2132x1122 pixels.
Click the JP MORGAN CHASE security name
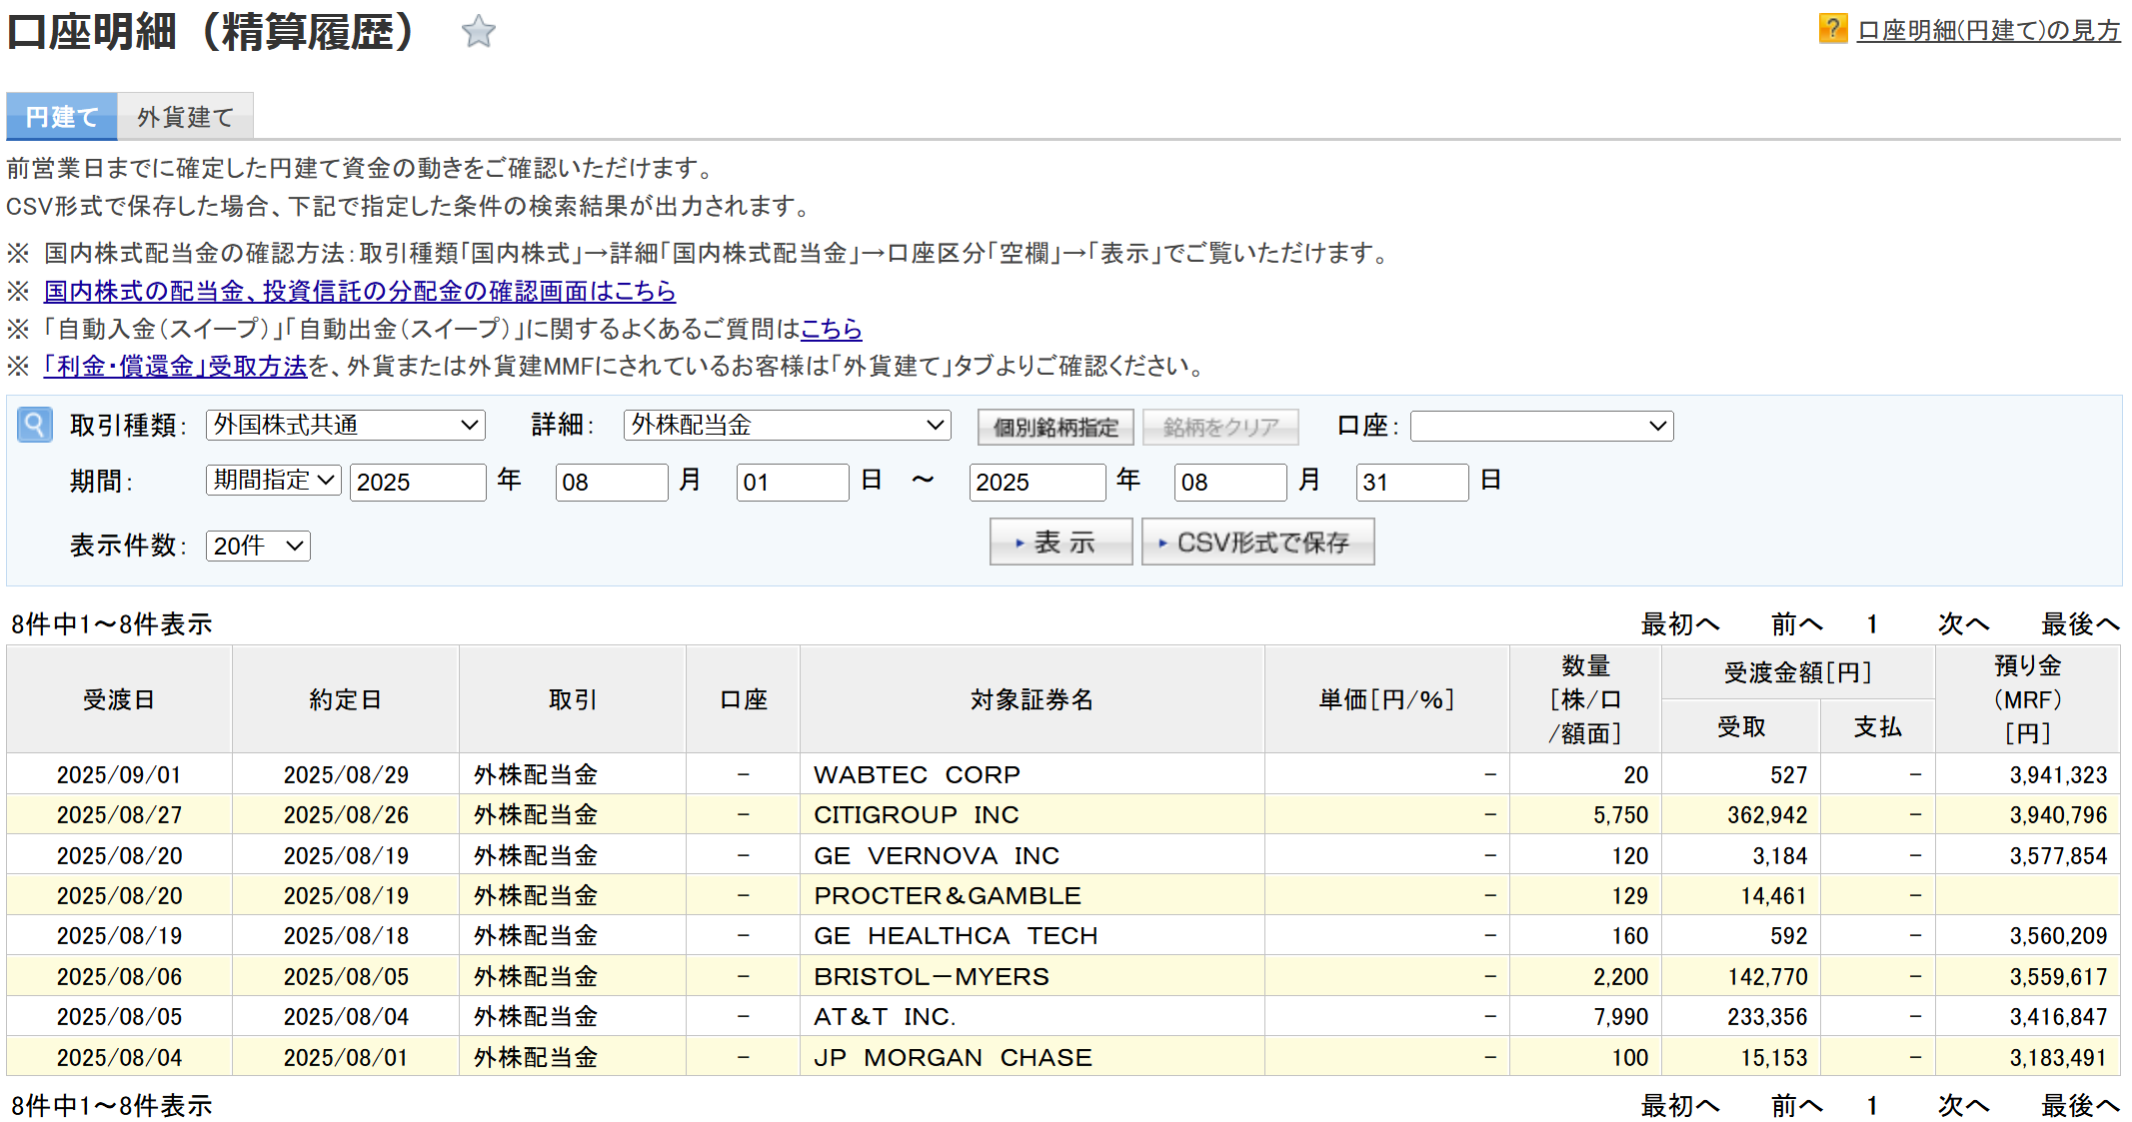click(953, 1057)
